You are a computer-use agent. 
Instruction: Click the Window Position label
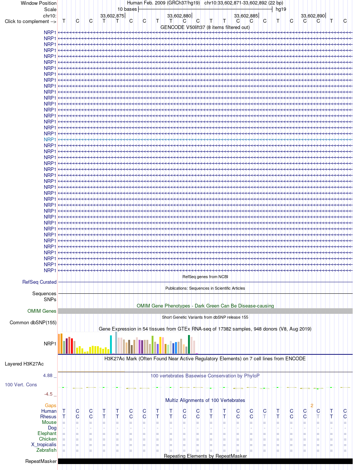(x=39, y=3)
